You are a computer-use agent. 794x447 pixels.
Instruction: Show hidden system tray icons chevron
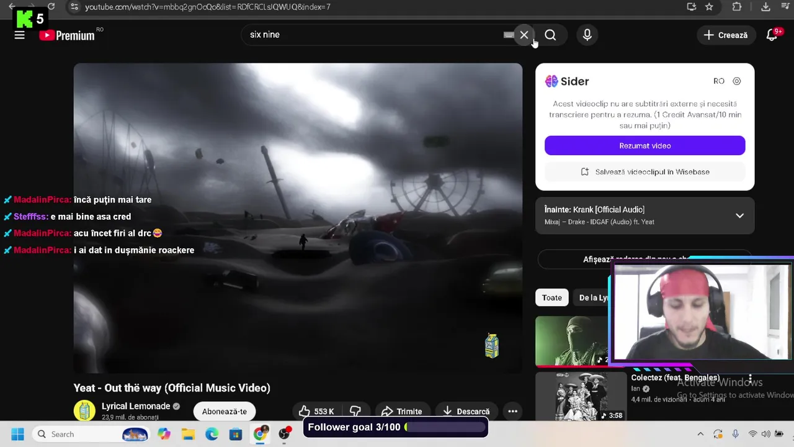tap(700, 435)
